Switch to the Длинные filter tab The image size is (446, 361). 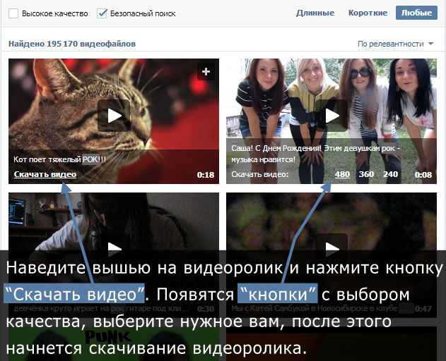315,13
